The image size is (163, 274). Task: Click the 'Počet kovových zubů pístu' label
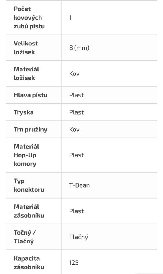29,18
